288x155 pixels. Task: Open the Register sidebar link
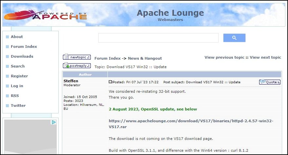click(19, 76)
